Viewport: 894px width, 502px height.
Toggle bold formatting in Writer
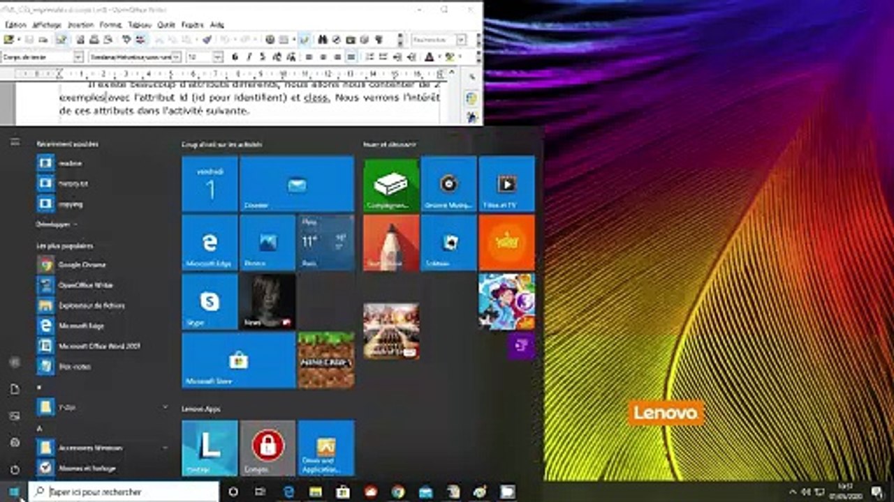pyautogui.click(x=235, y=57)
